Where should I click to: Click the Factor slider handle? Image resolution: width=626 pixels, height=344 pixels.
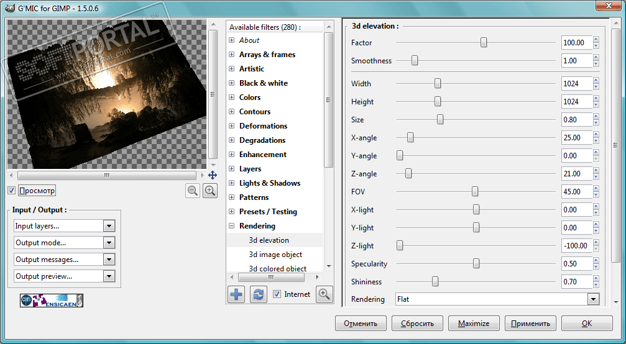(484, 42)
